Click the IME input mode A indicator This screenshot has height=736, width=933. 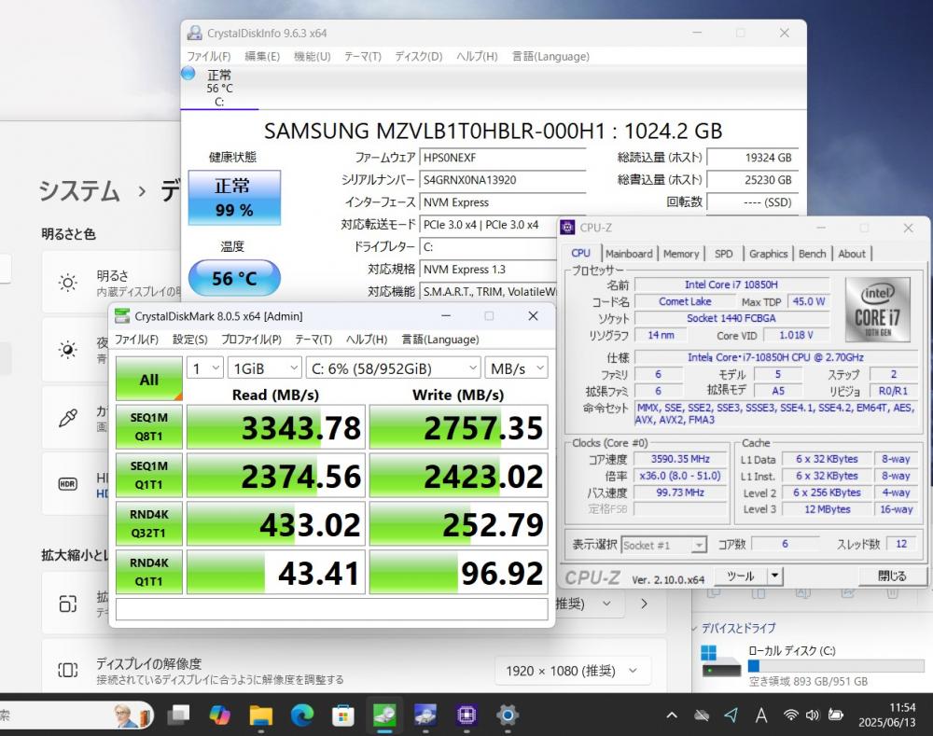pyautogui.click(x=761, y=715)
